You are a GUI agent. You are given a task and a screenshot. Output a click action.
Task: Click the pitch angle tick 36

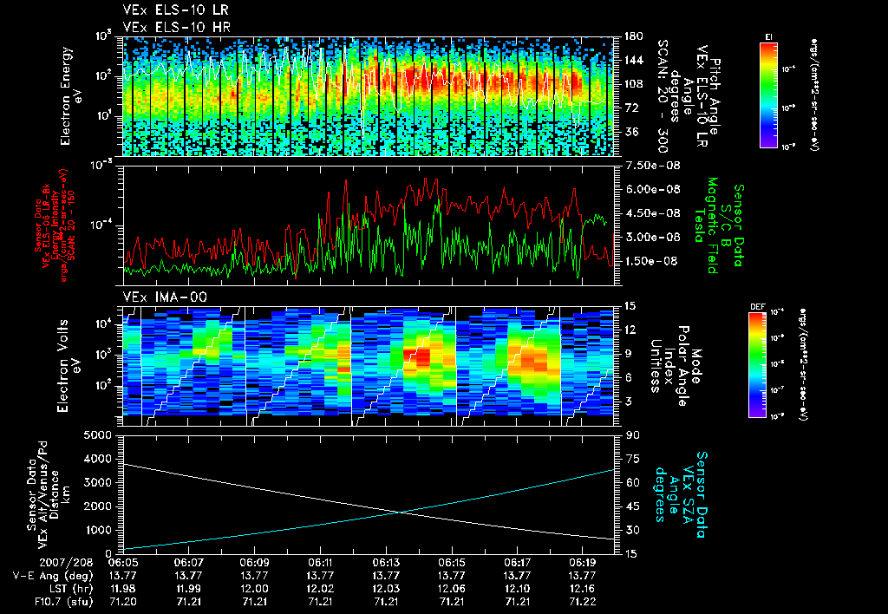[631, 132]
